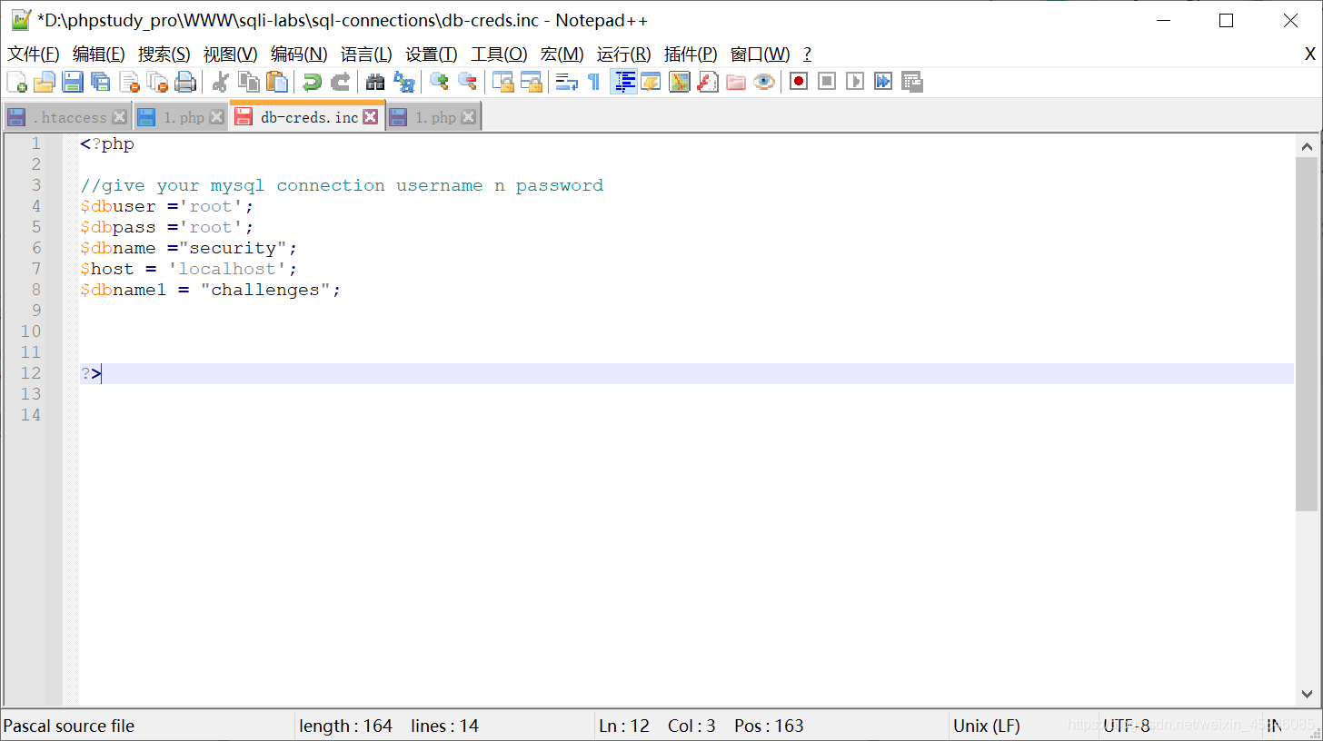Open the 插件(P) menu

tap(691, 54)
